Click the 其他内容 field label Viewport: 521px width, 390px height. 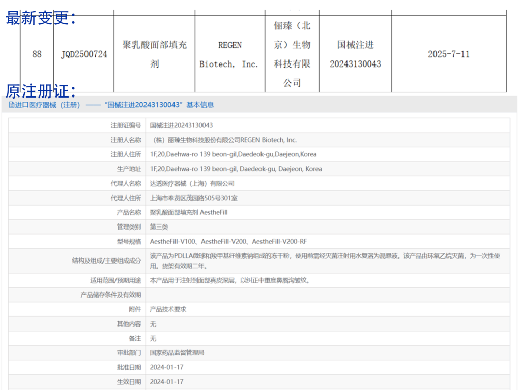(x=129, y=324)
